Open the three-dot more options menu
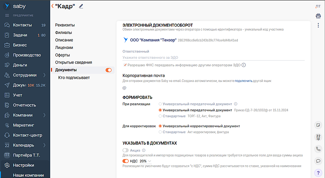Image resolution: width=325 pixels, height=178 pixels. [x=318, y=25]
